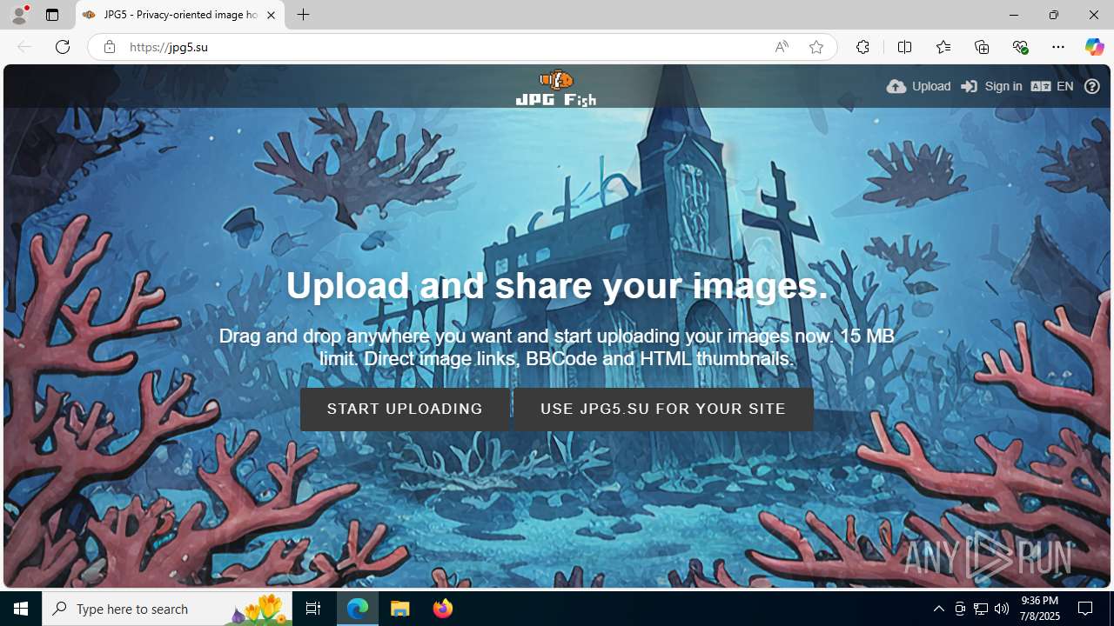
Task: Launch Firefox from taskbar
Action: click(443, 609)
